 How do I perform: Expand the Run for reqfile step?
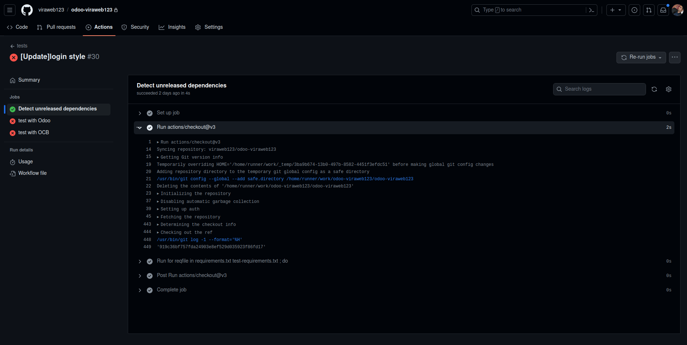(404, 261)
